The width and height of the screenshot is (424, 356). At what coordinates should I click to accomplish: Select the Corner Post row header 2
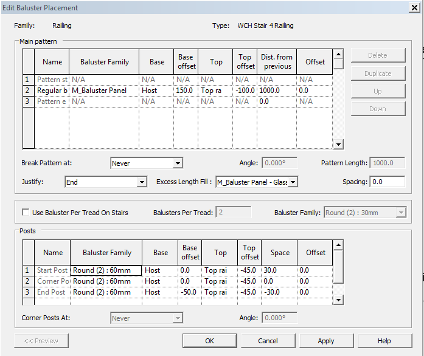(x=27, y=281)
